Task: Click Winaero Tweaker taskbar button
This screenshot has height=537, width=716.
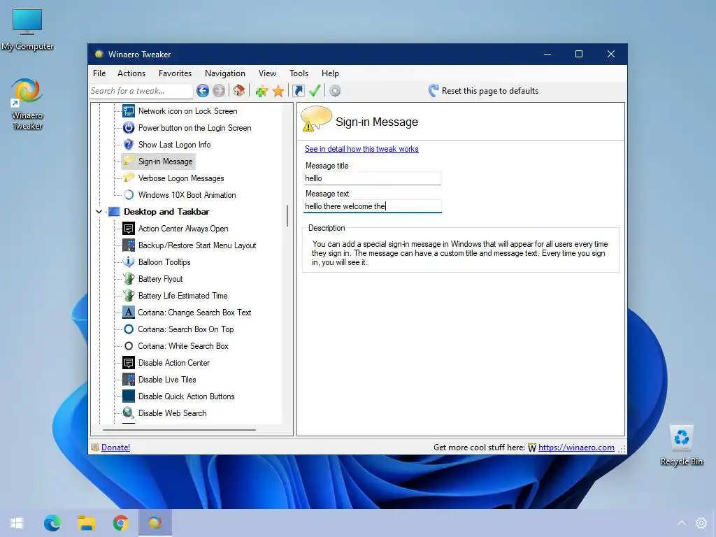Action: tap(155, 523)
